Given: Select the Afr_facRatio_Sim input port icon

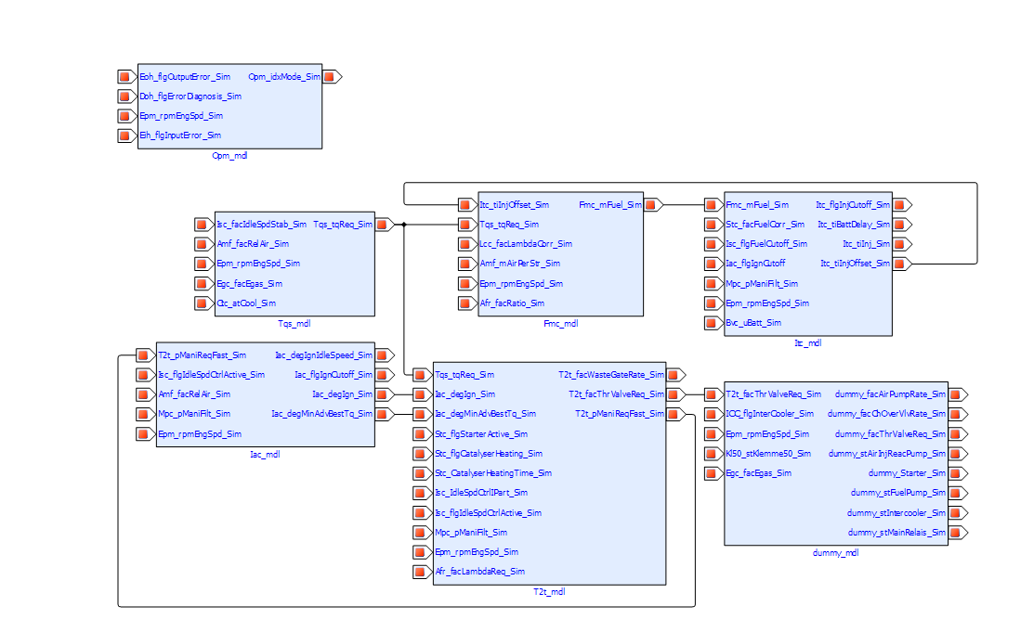Looking at the screenshot, I should coord(465,303).
